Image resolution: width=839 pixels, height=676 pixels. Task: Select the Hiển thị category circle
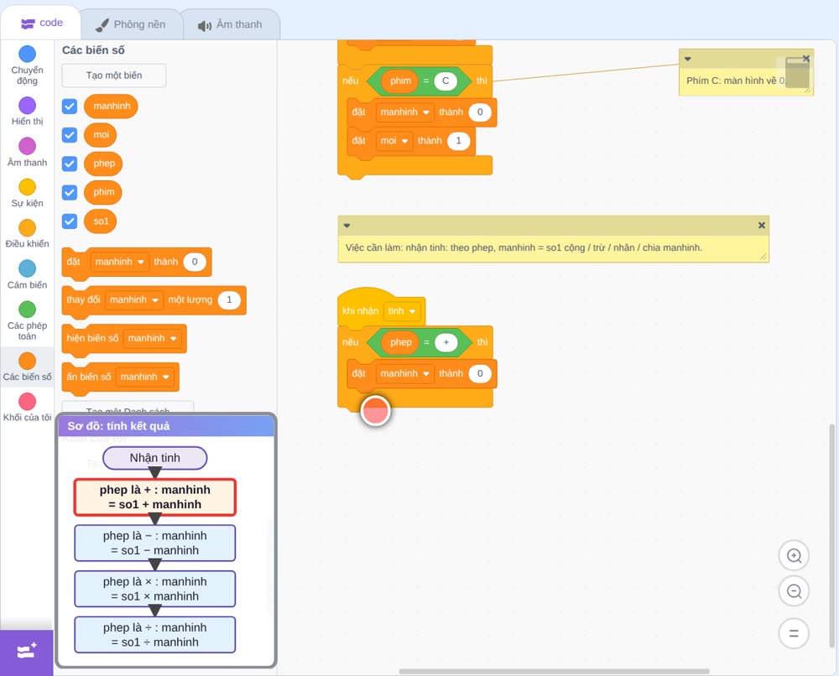28,106
